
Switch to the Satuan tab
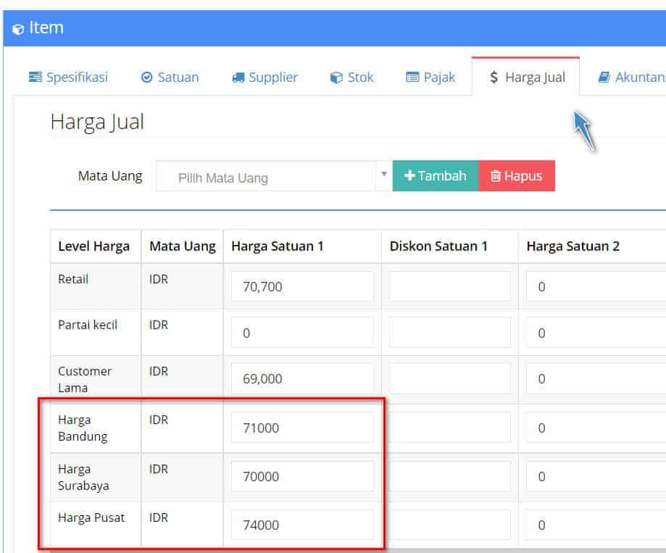click(x=170, y=77)
